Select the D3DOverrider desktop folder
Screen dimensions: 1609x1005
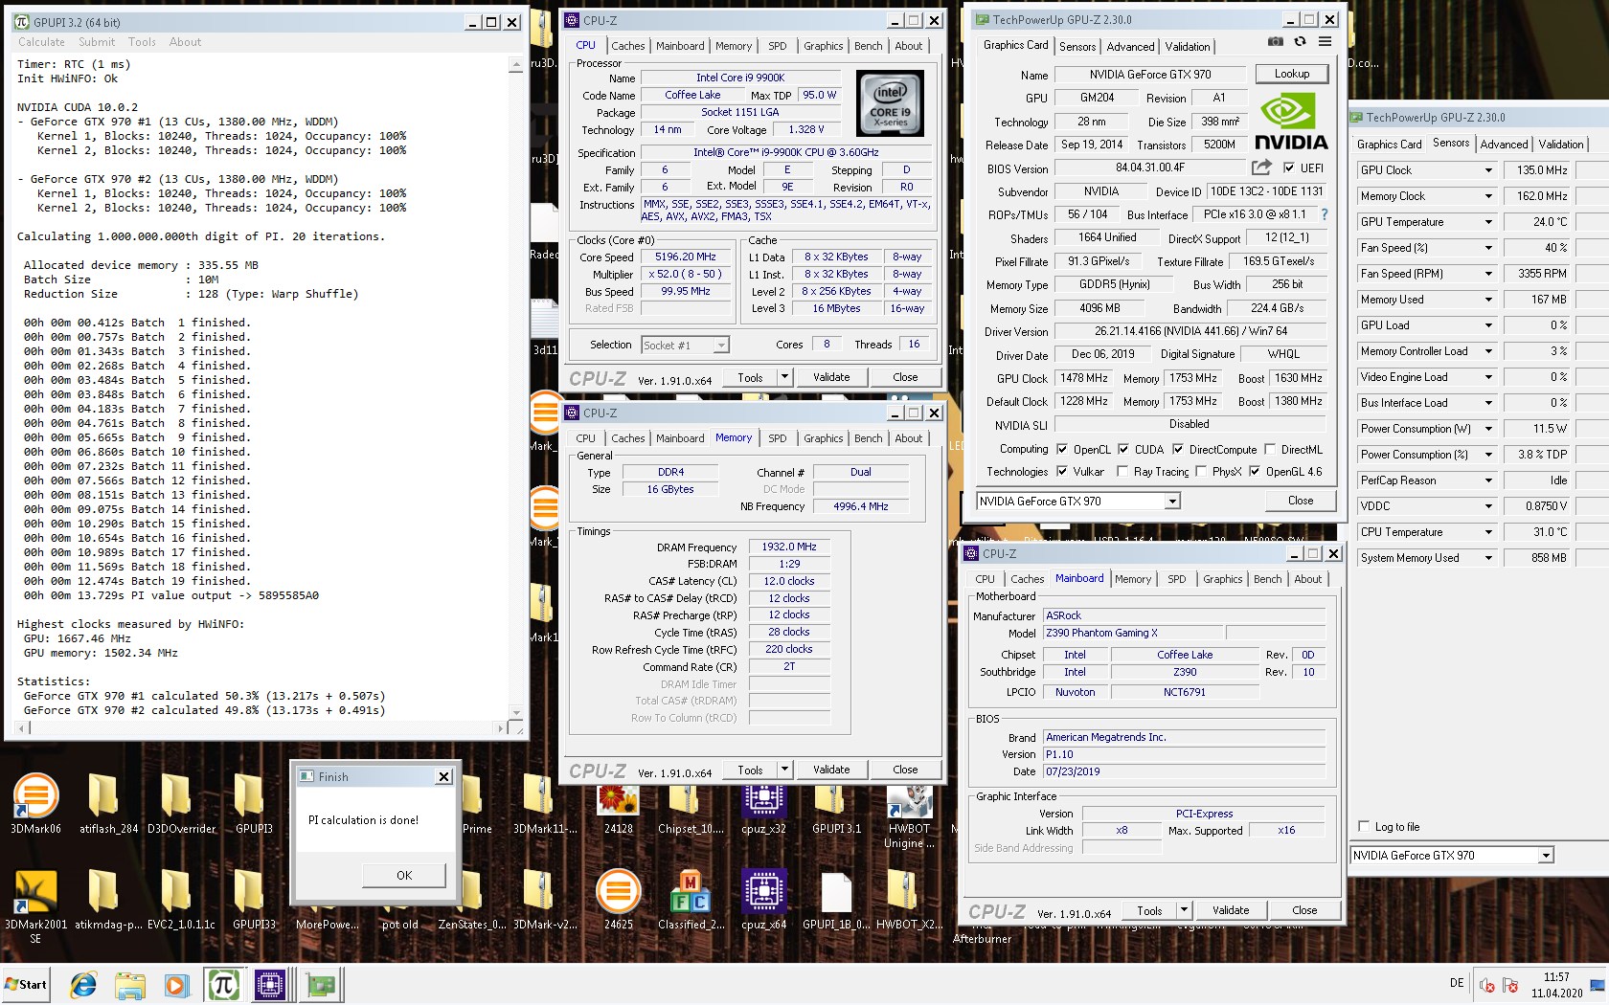point(181,805)
